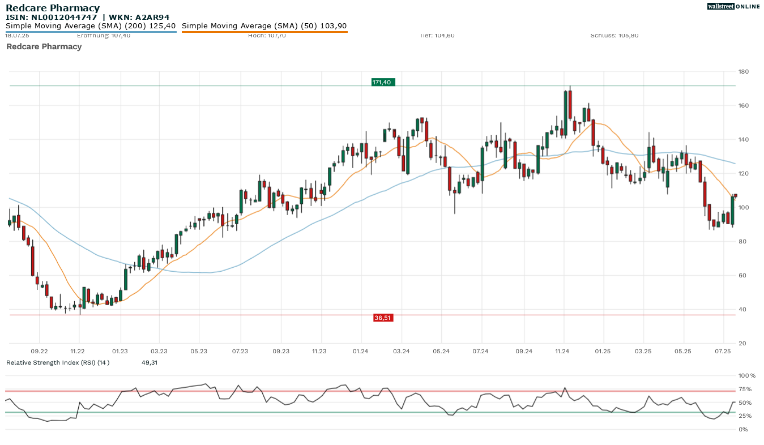
Task: Click the 07.23 date axis label
Action: pyautogui.click(x=240, y=352)
